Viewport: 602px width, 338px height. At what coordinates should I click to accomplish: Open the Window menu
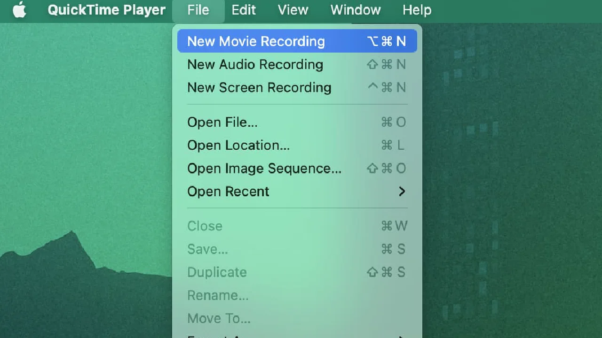[x=356, y=10]
